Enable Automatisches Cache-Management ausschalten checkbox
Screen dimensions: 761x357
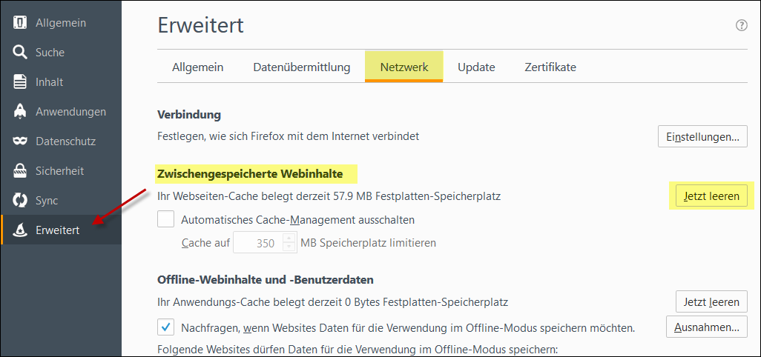[x=166, y=219]
